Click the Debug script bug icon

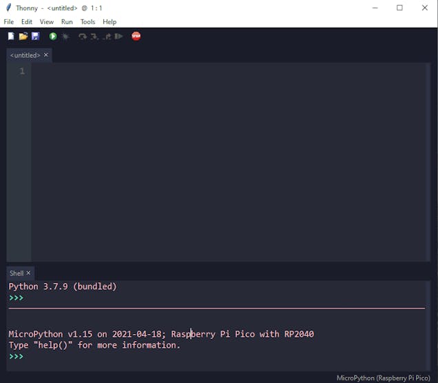click(x=65, y=37)
